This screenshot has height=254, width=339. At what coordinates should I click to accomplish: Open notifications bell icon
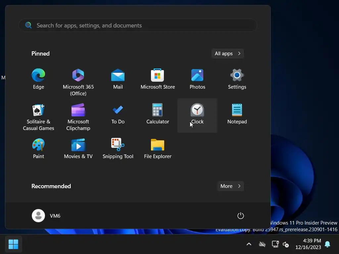click(x=327, y=244)
